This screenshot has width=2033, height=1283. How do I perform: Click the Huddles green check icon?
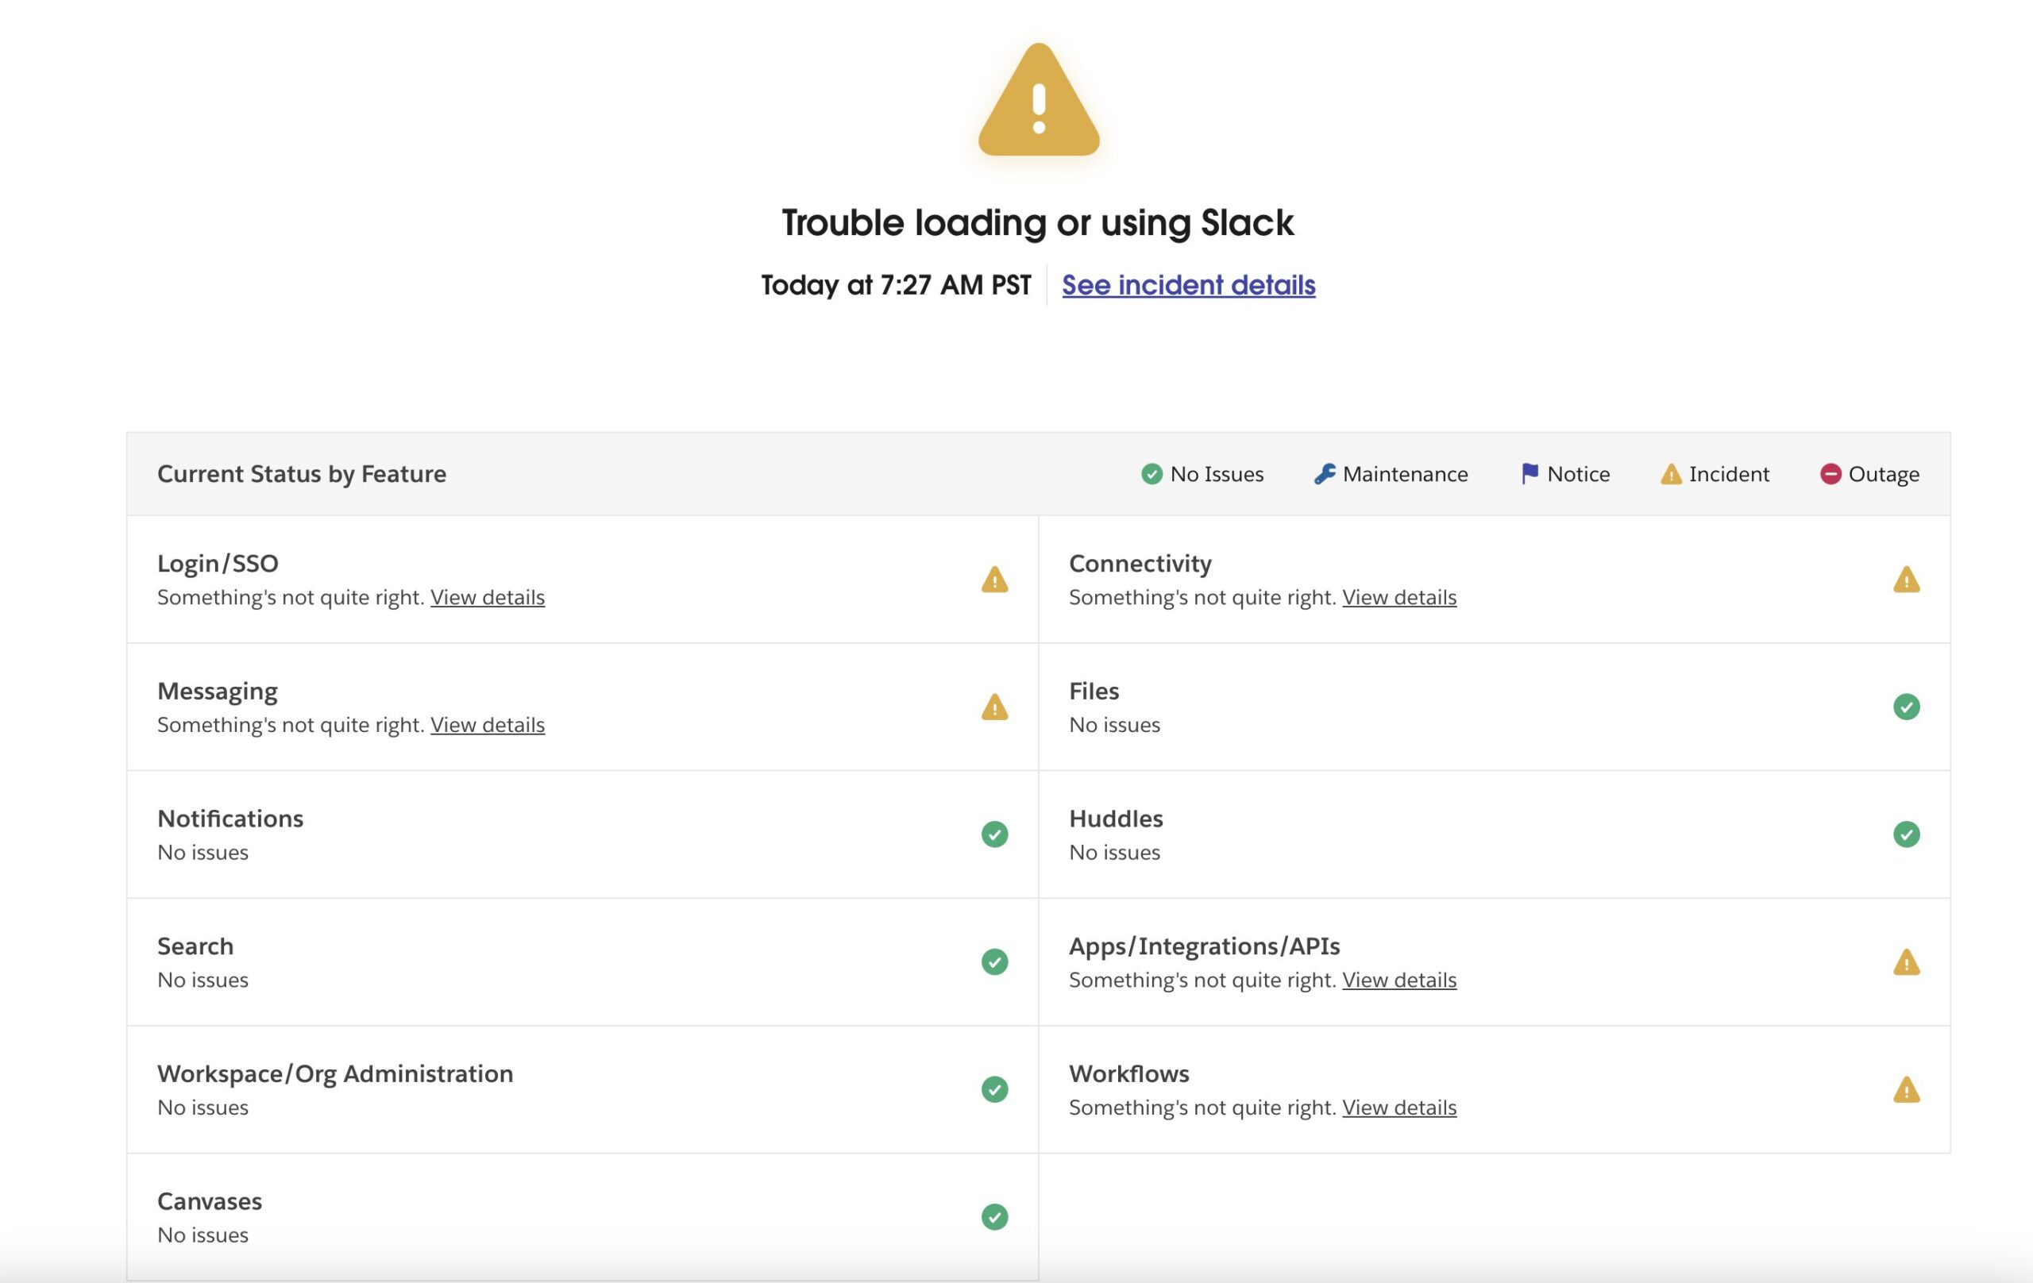pyautogui.click(x=1907, y=834)
